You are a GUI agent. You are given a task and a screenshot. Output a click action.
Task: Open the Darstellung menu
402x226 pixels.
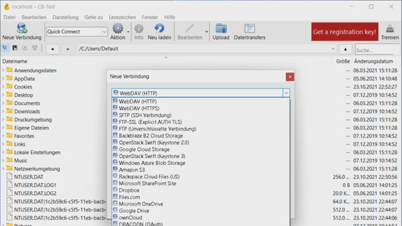65,17
